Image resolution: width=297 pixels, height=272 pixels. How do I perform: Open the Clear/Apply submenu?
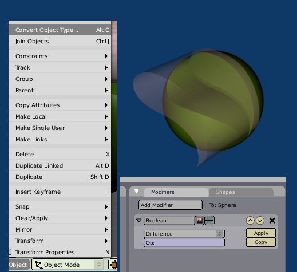point(60,218)
